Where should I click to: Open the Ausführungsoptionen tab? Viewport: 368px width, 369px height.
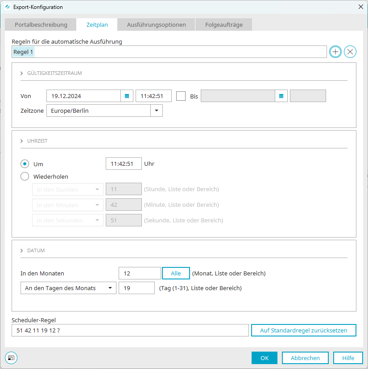click(x=156, y=25)
